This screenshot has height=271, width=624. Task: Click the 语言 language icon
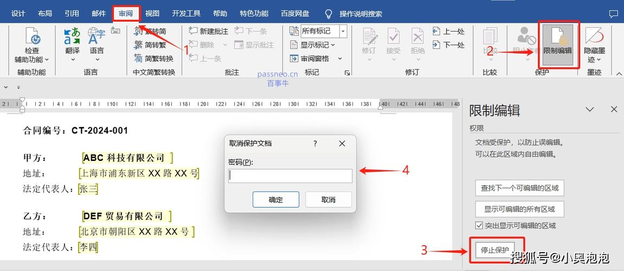(x=97, y=36)
